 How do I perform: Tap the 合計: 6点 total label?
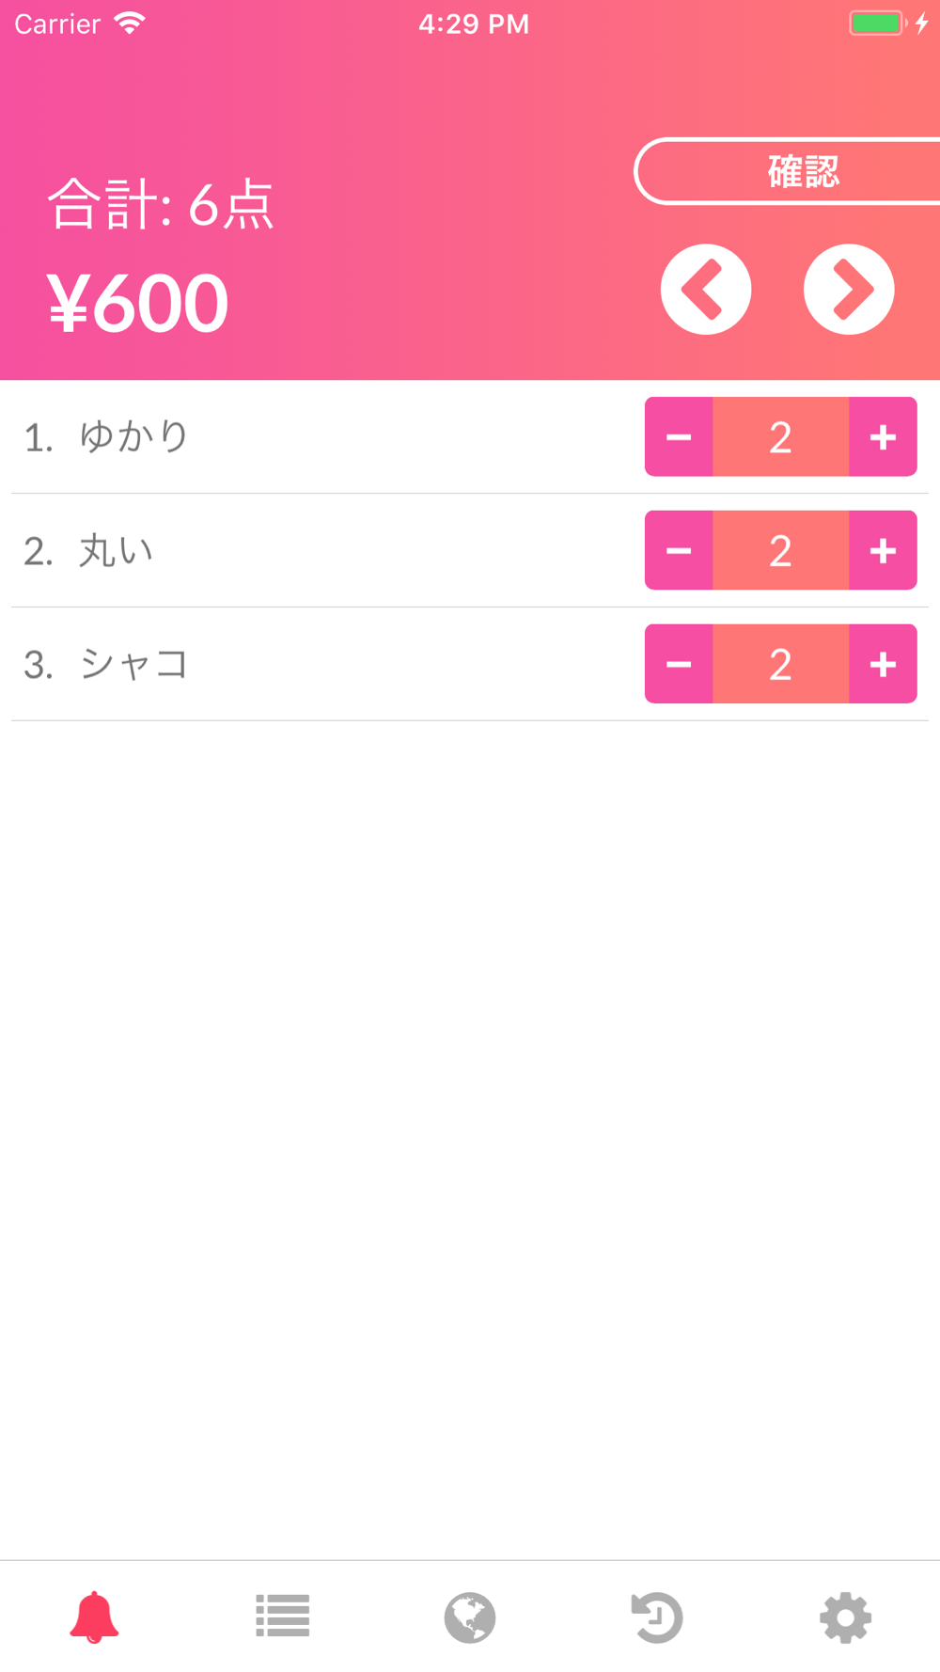click(x=161, y=204)
